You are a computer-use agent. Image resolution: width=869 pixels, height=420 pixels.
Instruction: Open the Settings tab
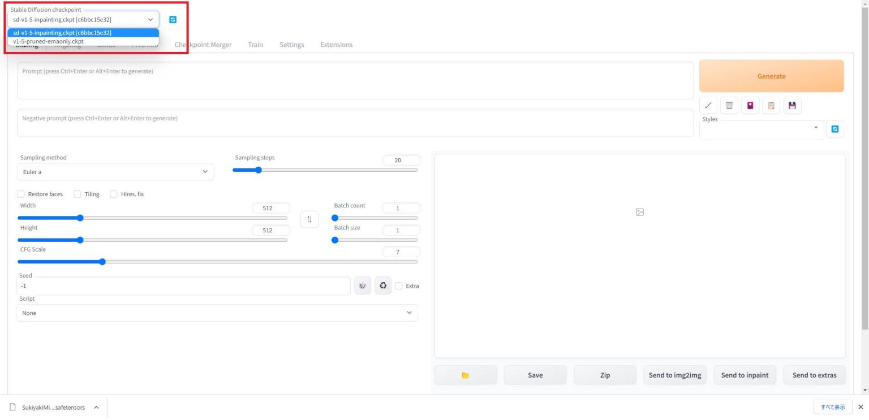pos(291,44)
